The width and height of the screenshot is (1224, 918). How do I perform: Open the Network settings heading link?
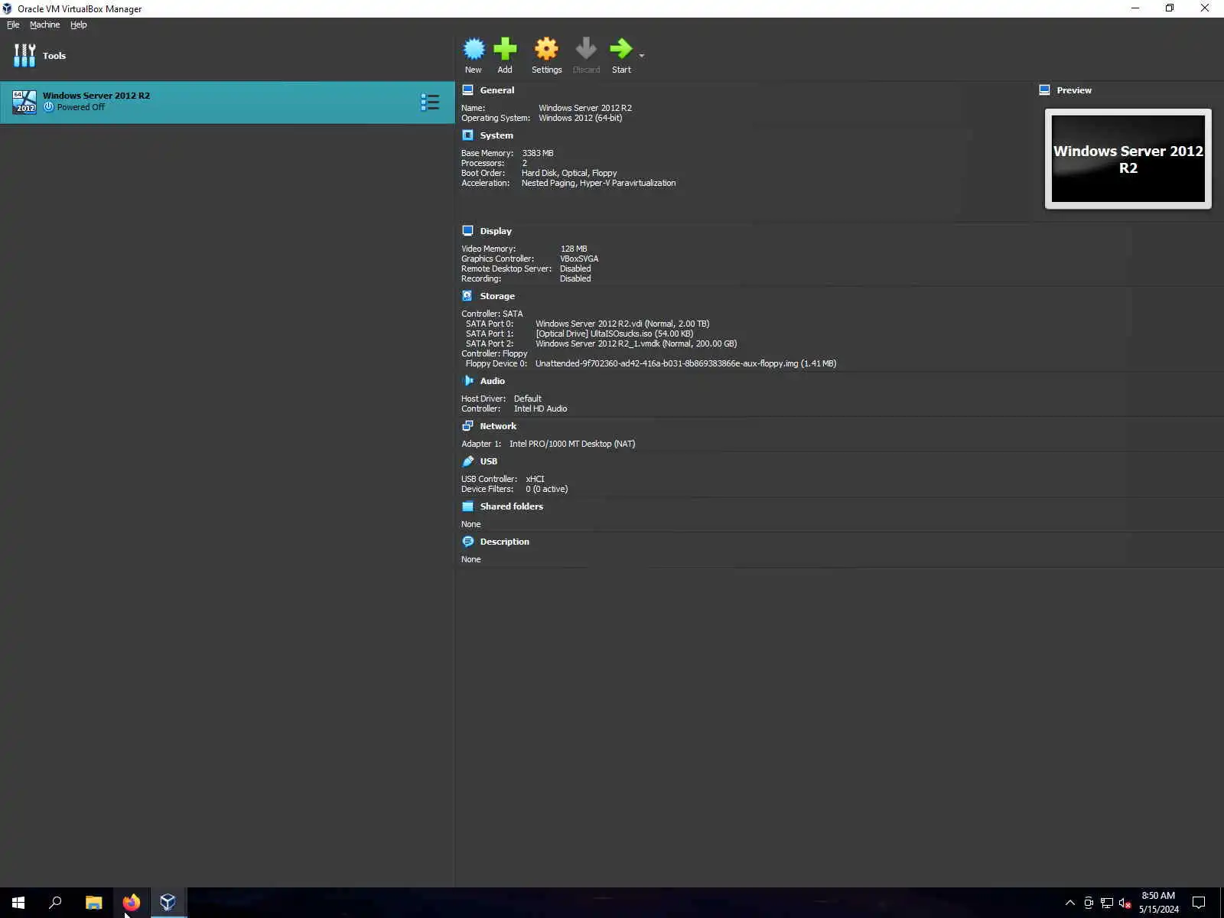pyautogui.click(x=498, y=426)
